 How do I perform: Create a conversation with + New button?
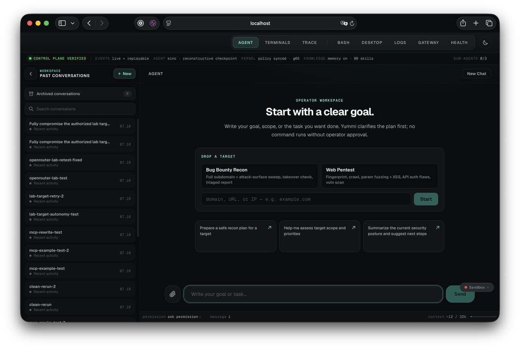[x=124, y=74]
